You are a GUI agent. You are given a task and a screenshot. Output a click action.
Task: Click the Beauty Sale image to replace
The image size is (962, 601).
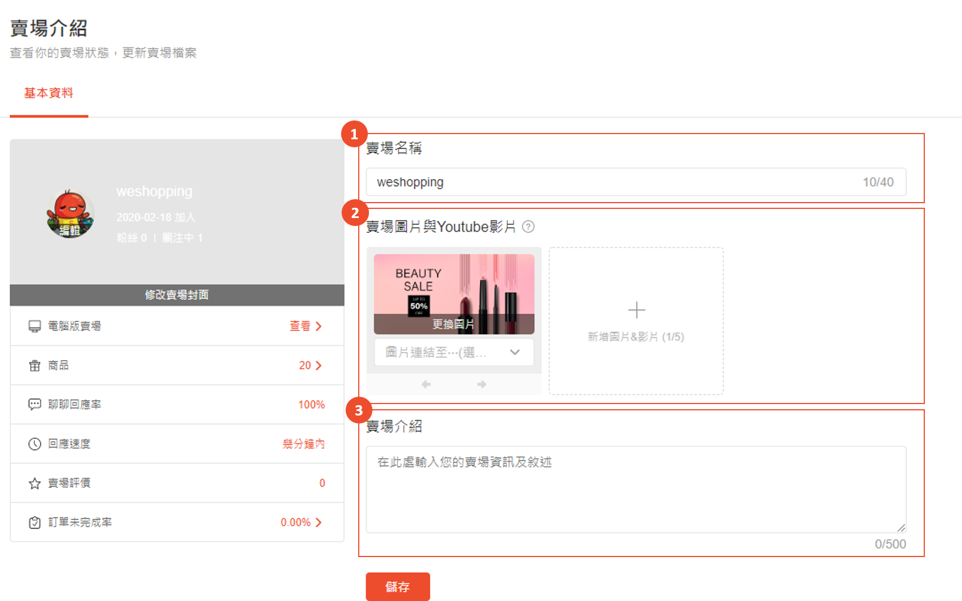(454, 294)
